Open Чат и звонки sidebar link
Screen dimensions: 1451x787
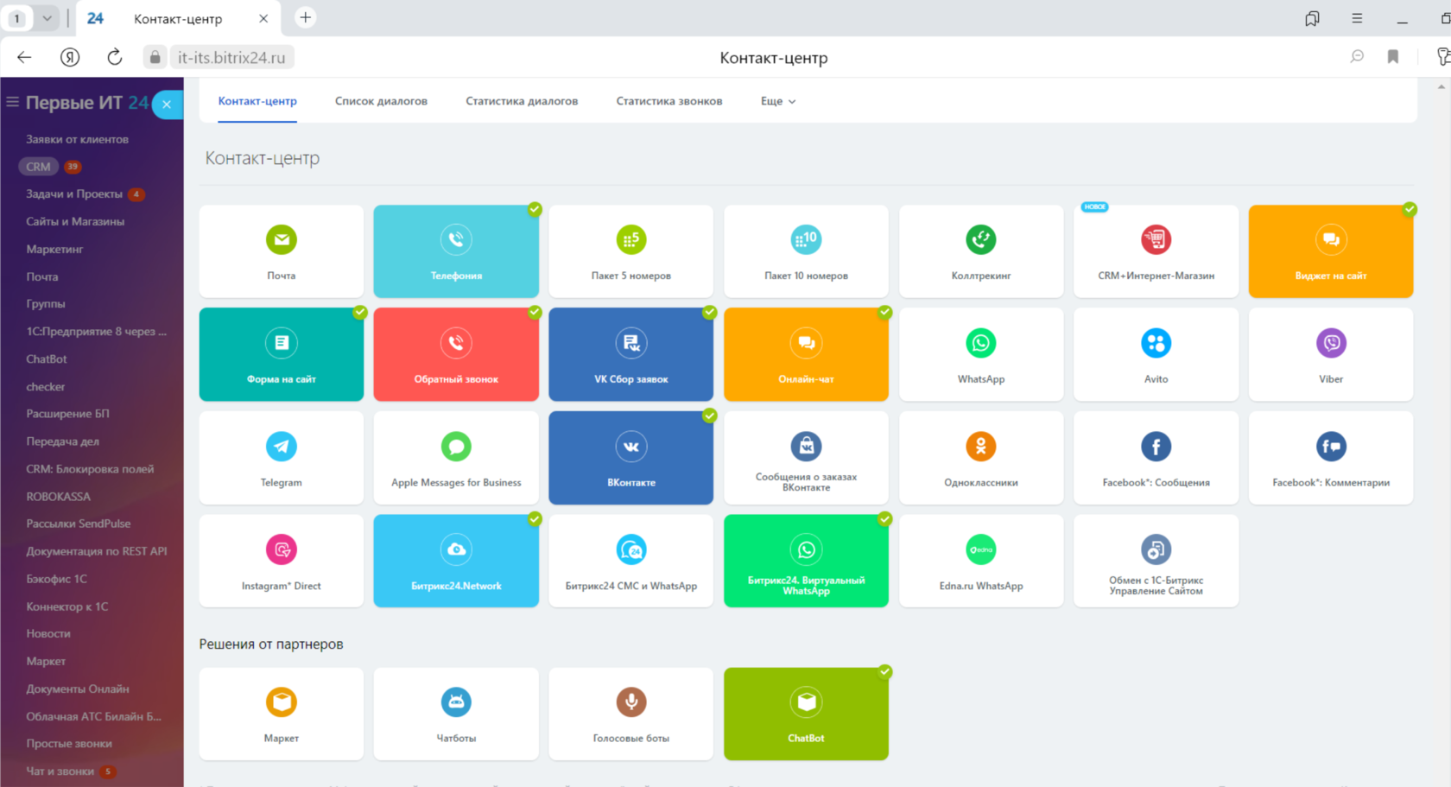pos(60,771)
